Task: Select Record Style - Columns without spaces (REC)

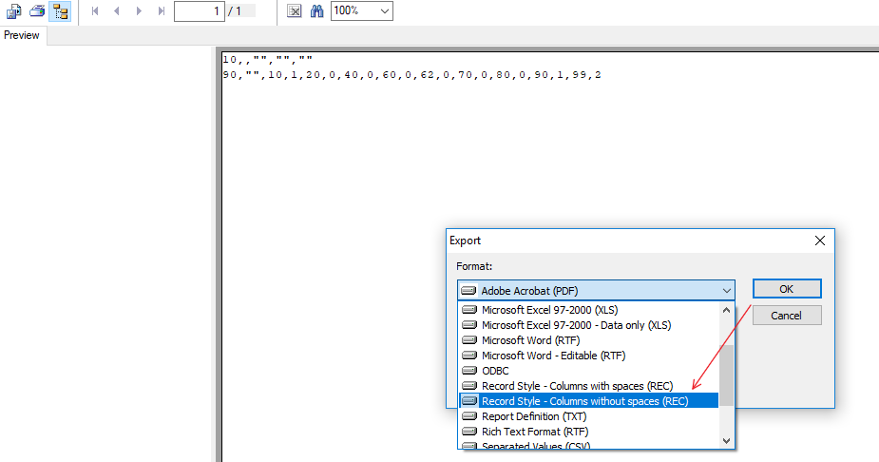Action: (x=584, y=401)
